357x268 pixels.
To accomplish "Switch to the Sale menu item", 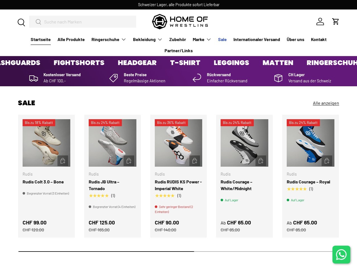I will point(222,39).
